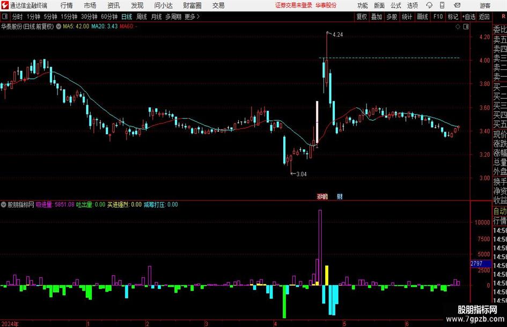The image size is (507, 327).
Task: Click the 华泰股份 stock name in title bar
Action: point(326,5)
